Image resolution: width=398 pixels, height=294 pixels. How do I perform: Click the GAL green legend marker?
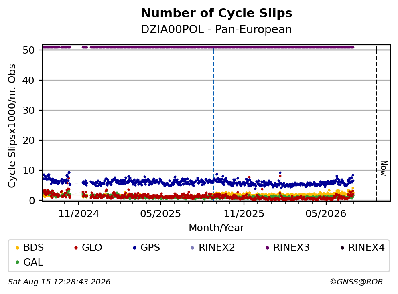tap(17, 262)
